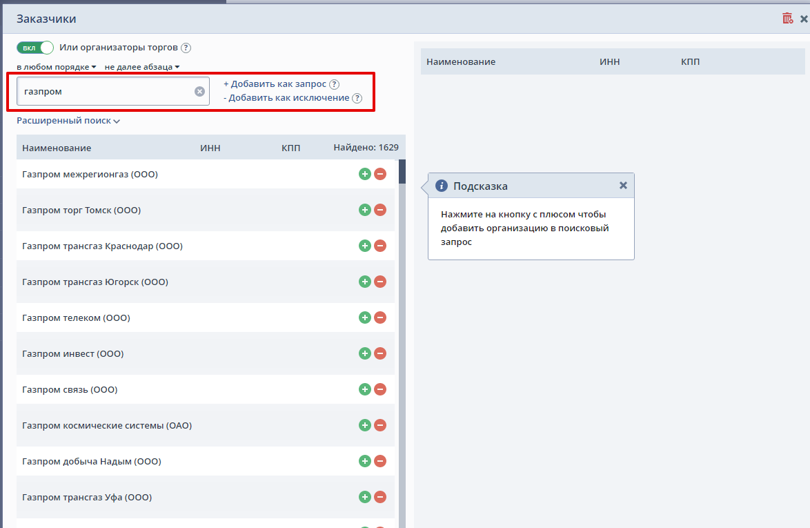Select row 'Газпром торг Томск (ООО)'
This screenshot has width=810, height=528.
(206, 210)
